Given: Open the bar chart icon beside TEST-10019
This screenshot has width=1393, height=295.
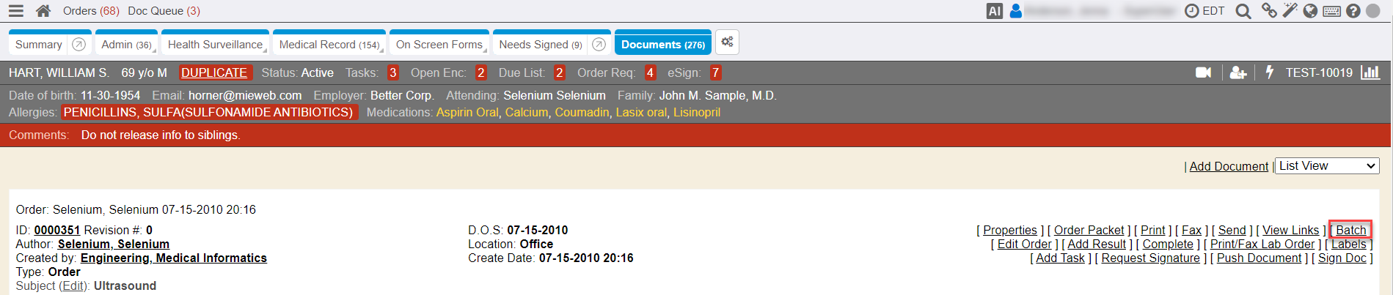Looking at the screenshot, I should 1370,72.
